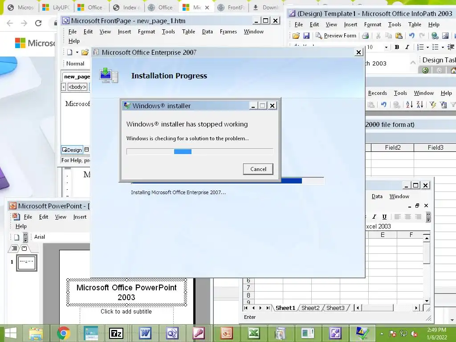This screenshot has height=342, width=456.
Task: Switch to Outline tab in PowerPoint pane
Action: tap(14, 248)
